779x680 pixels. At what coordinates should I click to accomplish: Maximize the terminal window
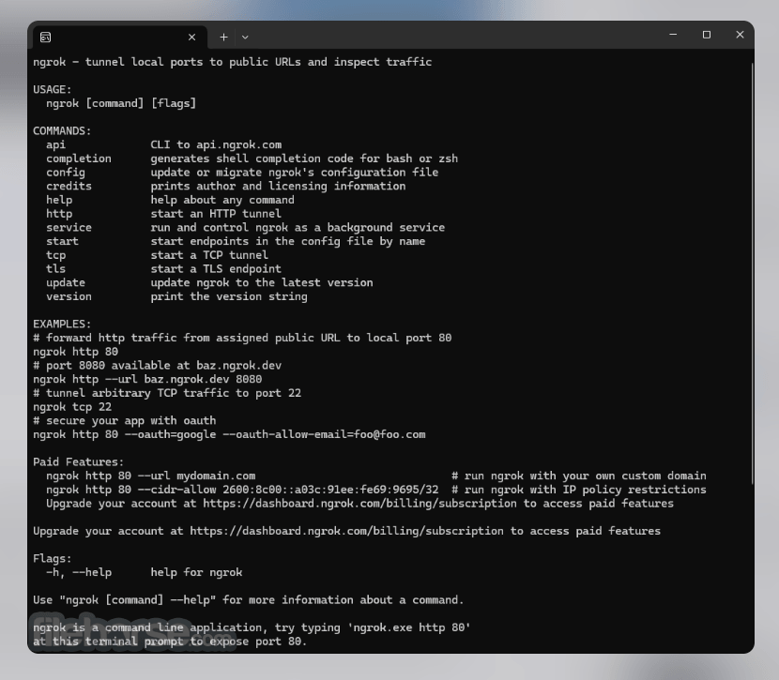[x=707, y=35]
